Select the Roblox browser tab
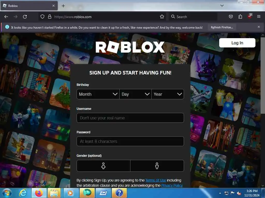 click(29, 6)
